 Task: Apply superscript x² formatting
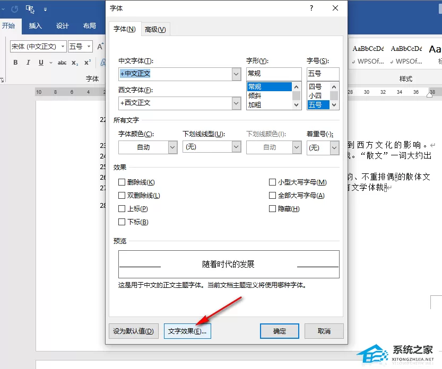coord(88,63)
